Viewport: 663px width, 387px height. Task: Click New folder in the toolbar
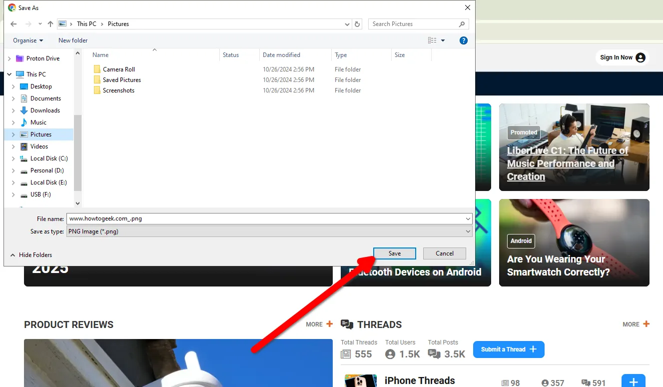pos(73,40)
